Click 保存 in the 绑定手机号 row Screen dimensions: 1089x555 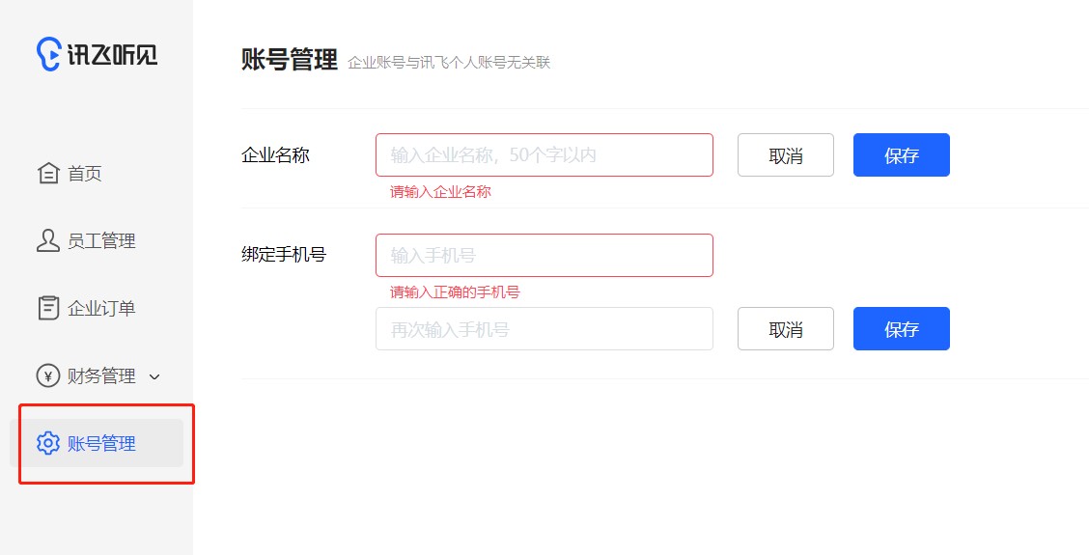coord(902,328)
